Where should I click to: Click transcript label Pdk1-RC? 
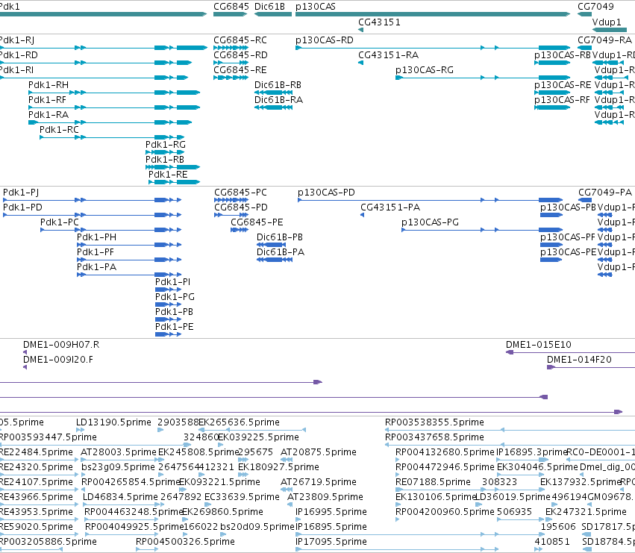pyautogui.click(x=59, y=130)
